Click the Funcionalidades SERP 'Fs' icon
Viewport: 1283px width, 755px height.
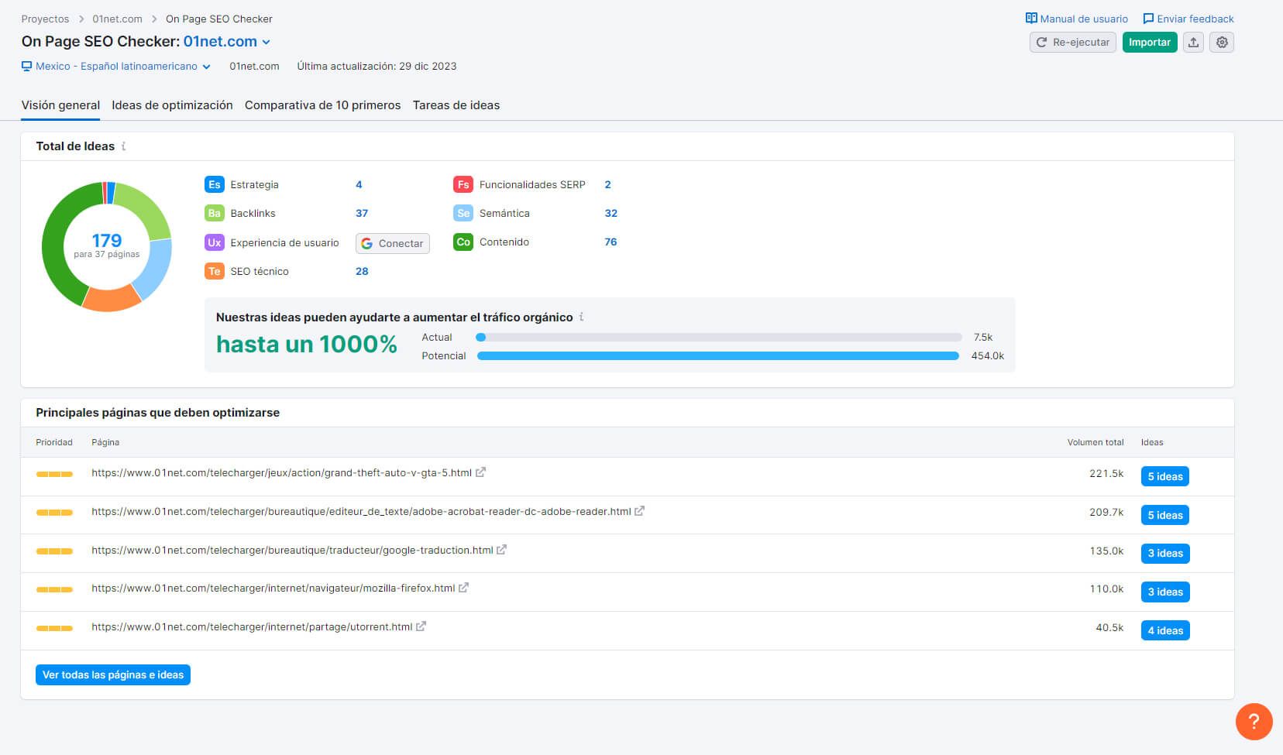[463, 184]
